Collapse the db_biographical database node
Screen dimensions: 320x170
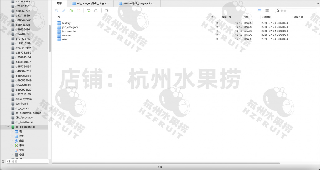click(8, 127)
